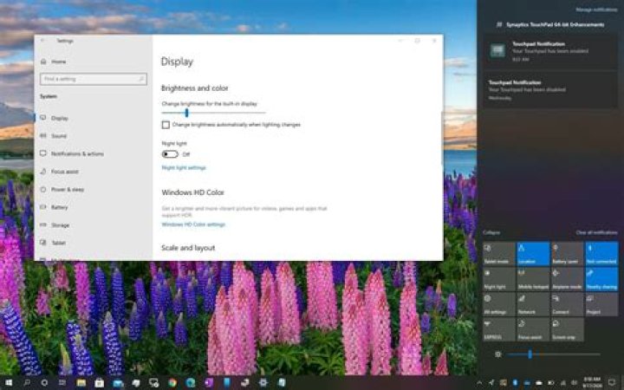Click the 'Find a setting' search box
624x390 pixels.
[94, 79]
